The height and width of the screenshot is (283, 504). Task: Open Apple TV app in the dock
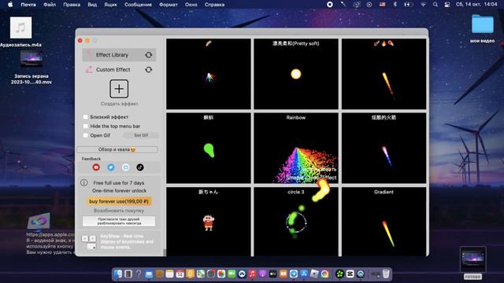(273, 274)
